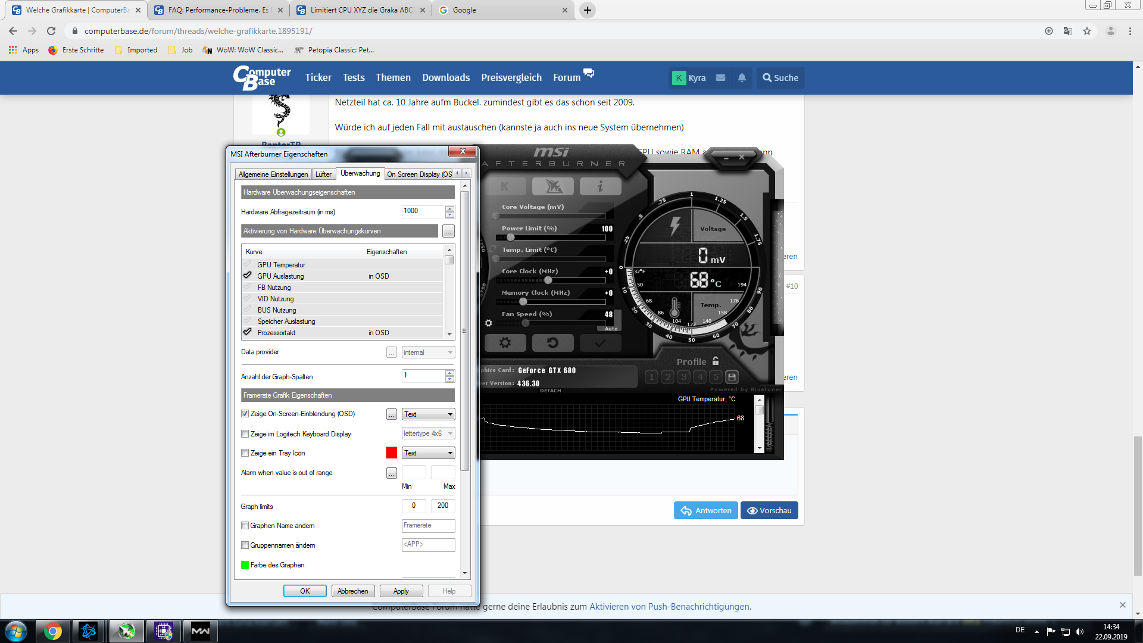
Task: Click the save profile floppy icon
Action: (732, 377)
